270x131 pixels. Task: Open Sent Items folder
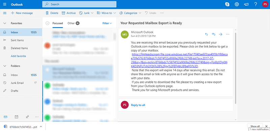click(21, 40)
